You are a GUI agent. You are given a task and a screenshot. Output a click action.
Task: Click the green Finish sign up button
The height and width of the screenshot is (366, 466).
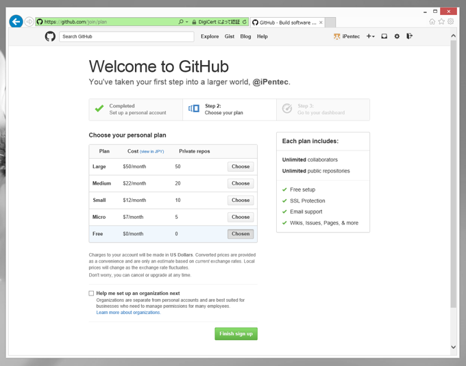tap(236, 334)
